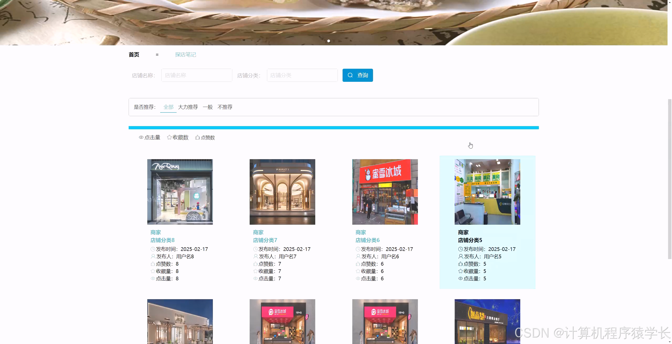Click 点赞数:7 text in 店铺分类7 card
Screen dimensions: 672x344
(270, 264)
